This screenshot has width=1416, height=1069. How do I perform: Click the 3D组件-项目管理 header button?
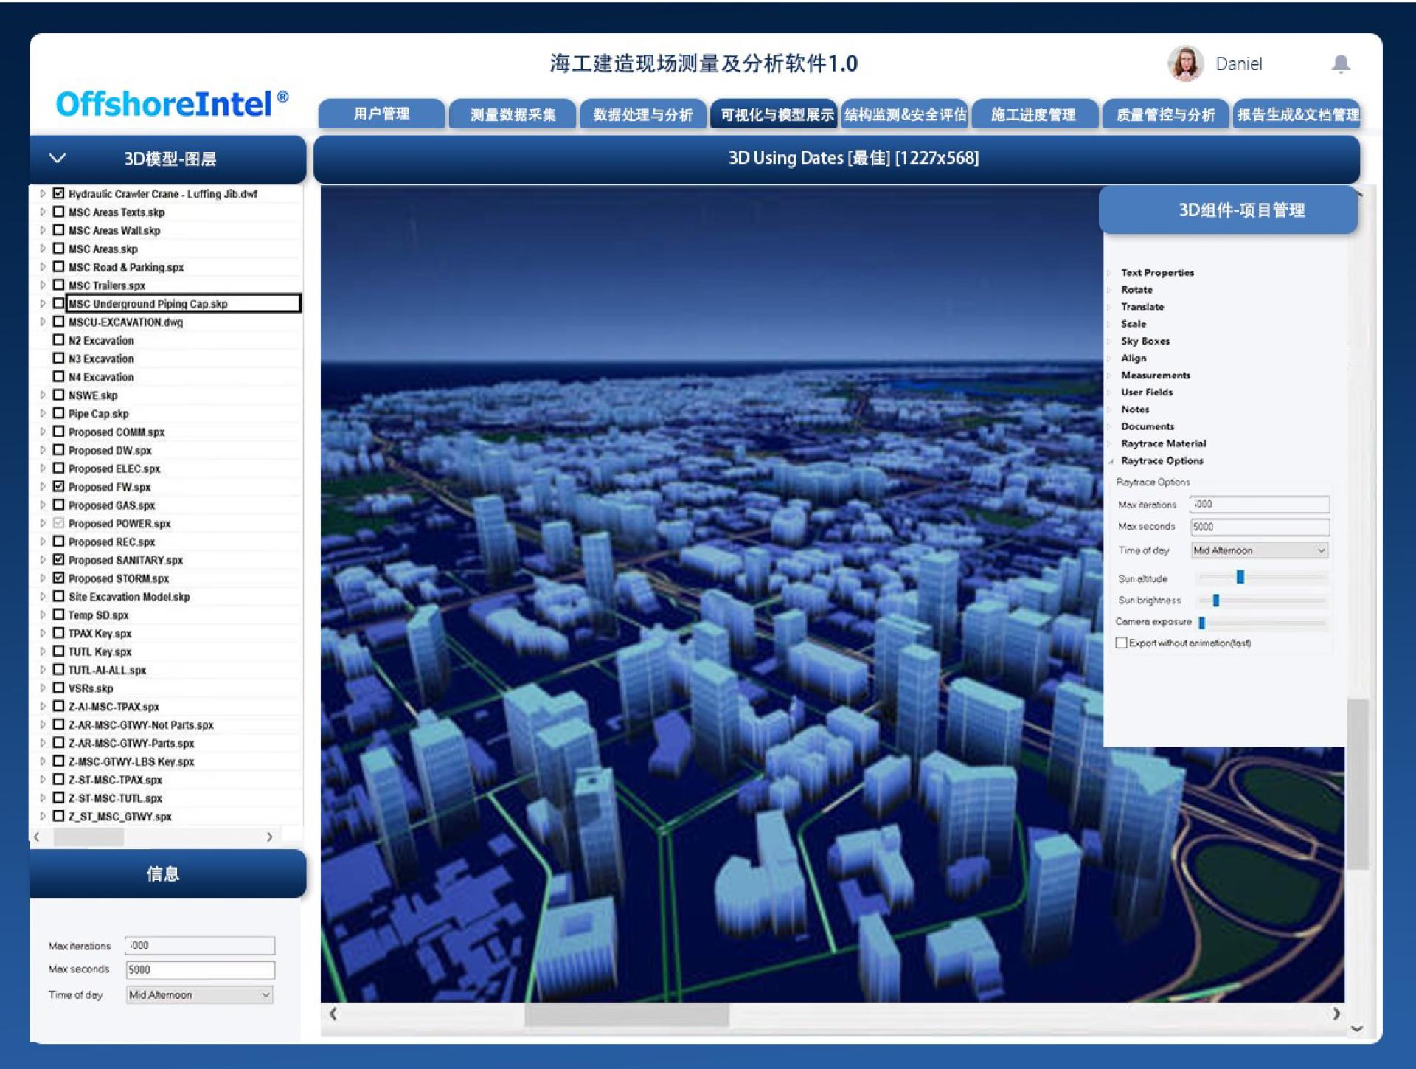click(x=1228, y=210)
